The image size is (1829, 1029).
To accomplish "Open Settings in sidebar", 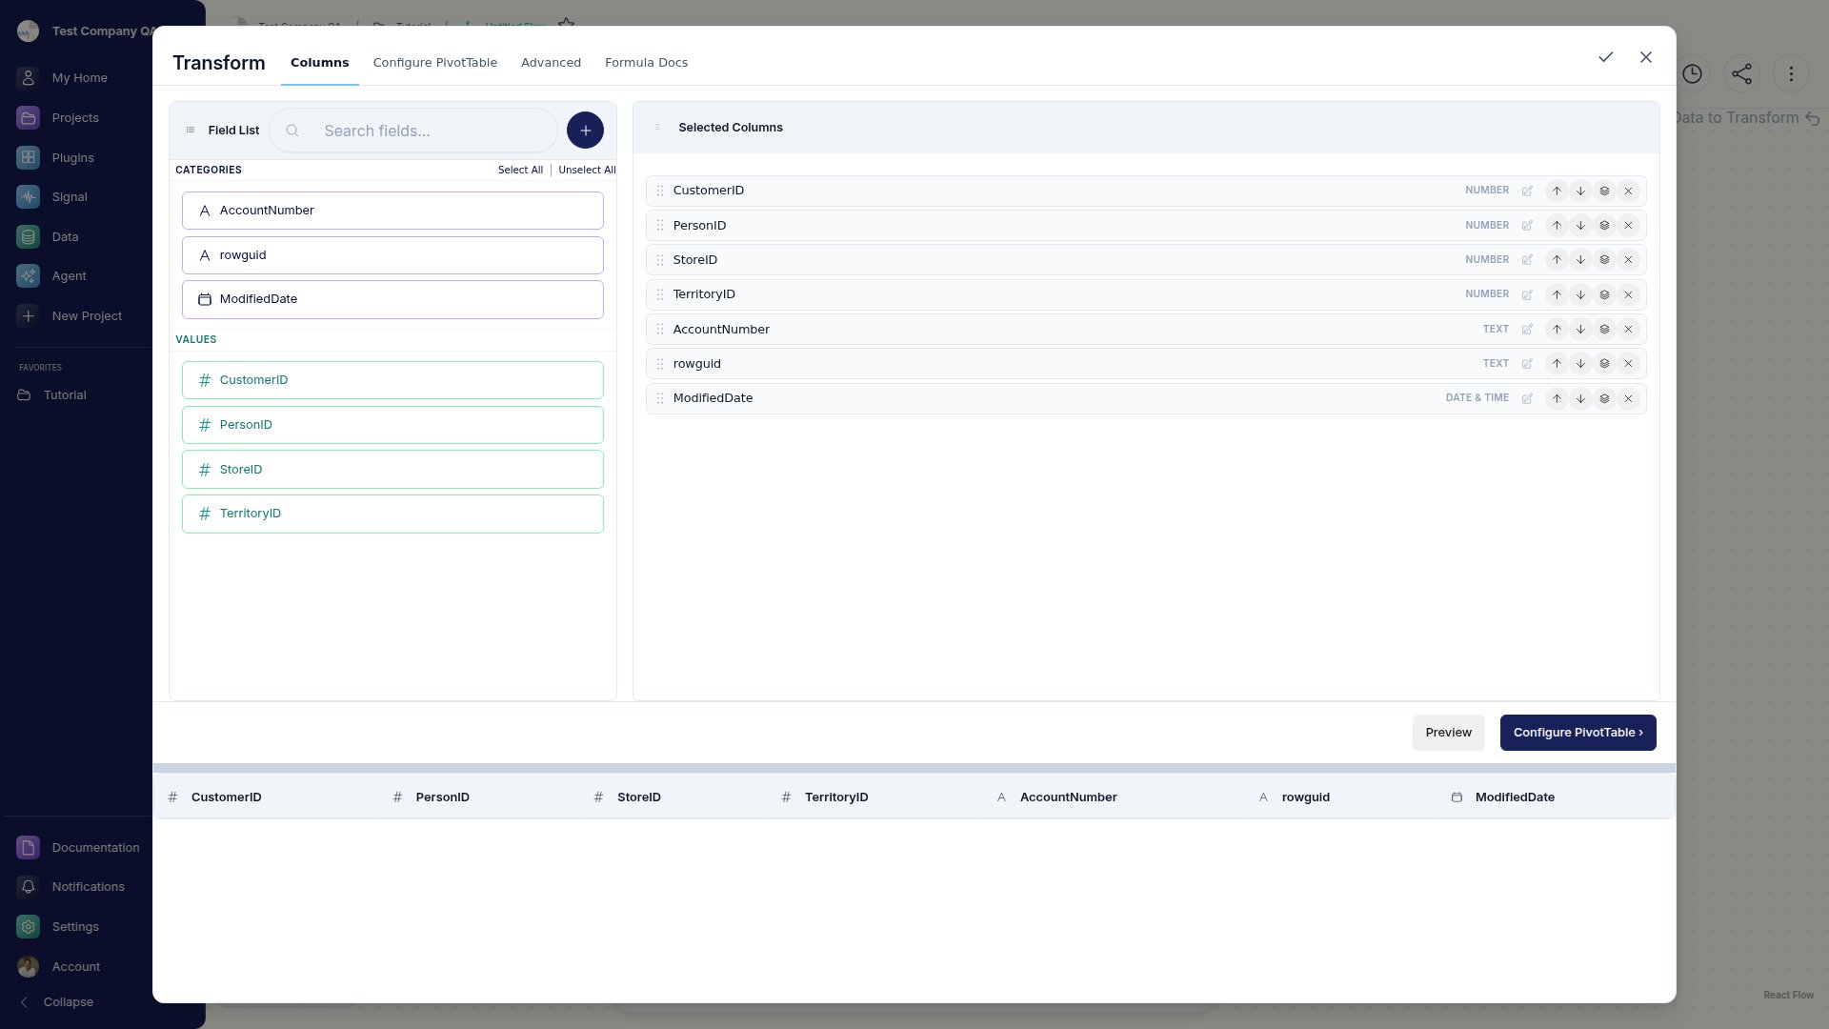I will [76, 927].
